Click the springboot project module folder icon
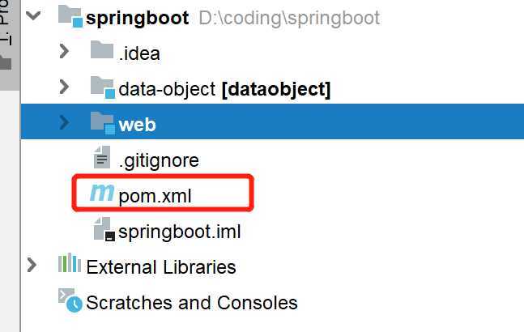 point(70,16)
